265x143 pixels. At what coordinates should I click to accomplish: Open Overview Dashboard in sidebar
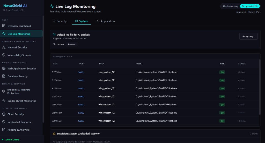tap(21, 26)
